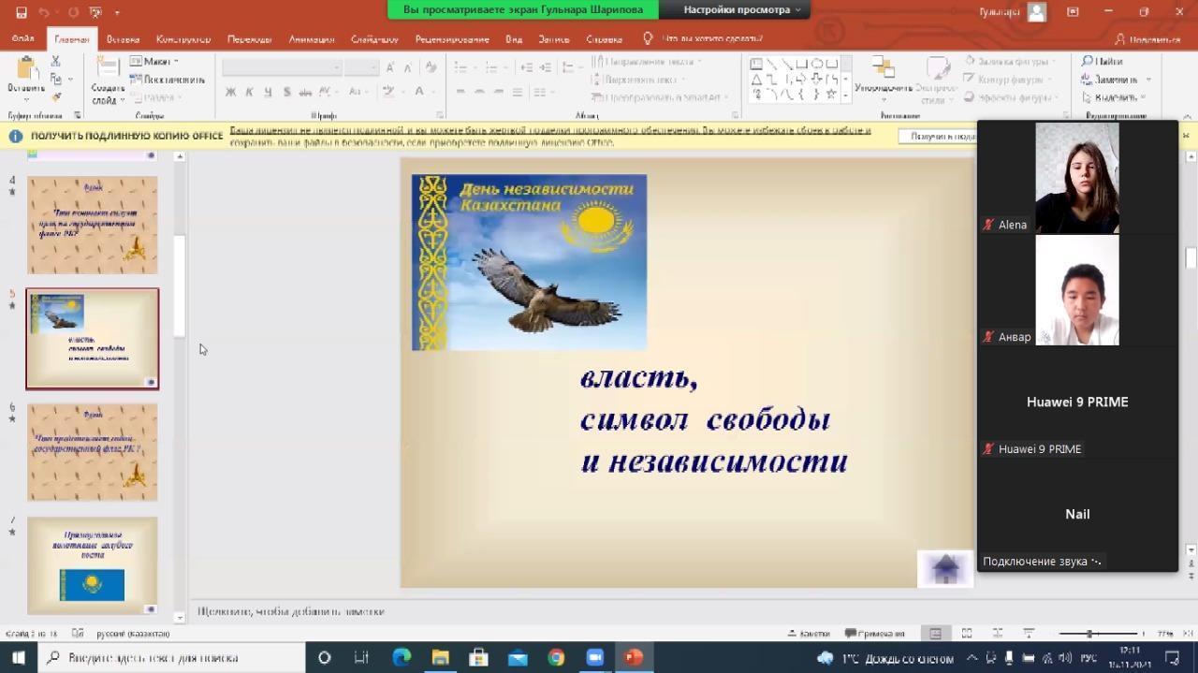Toggle Comments (Примечания) pane in status bar
The height and width of the screenshot is (673, 1198).
pyautogui.click(x=874, y=634)
